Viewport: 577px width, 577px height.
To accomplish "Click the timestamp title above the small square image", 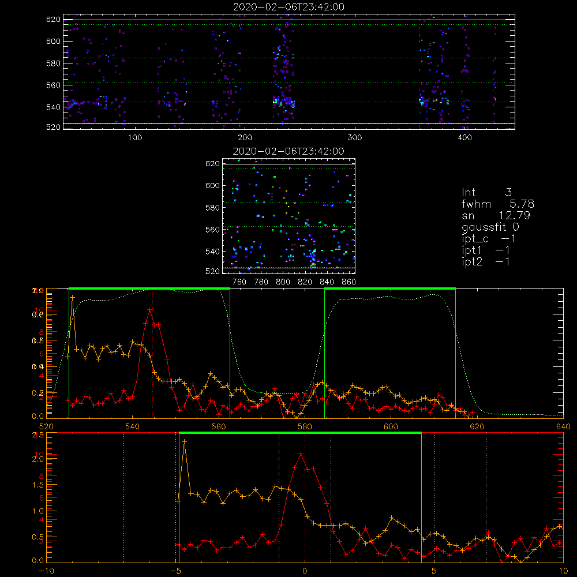I will click(x=288, y=151).
